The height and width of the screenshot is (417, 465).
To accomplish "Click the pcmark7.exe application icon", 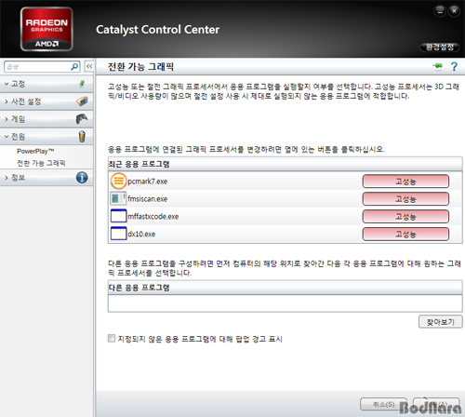I will tap(118, 182).
